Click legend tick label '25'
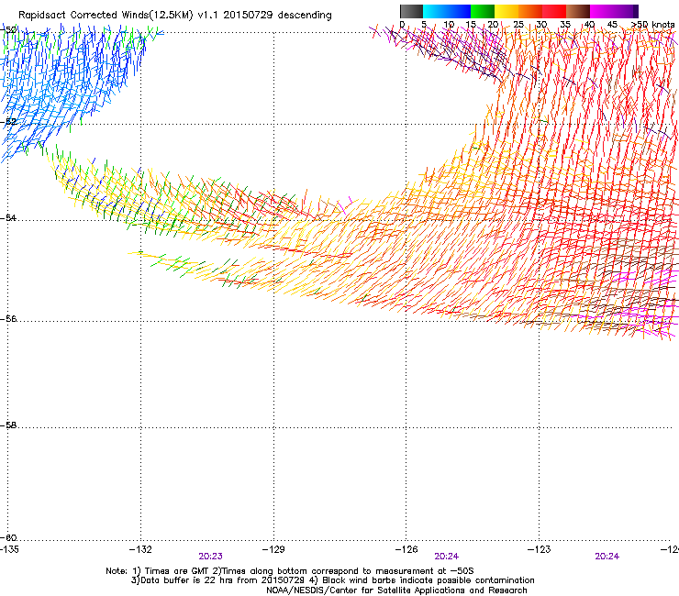Viewport: 679px width, 596px height. pos(518,25)
